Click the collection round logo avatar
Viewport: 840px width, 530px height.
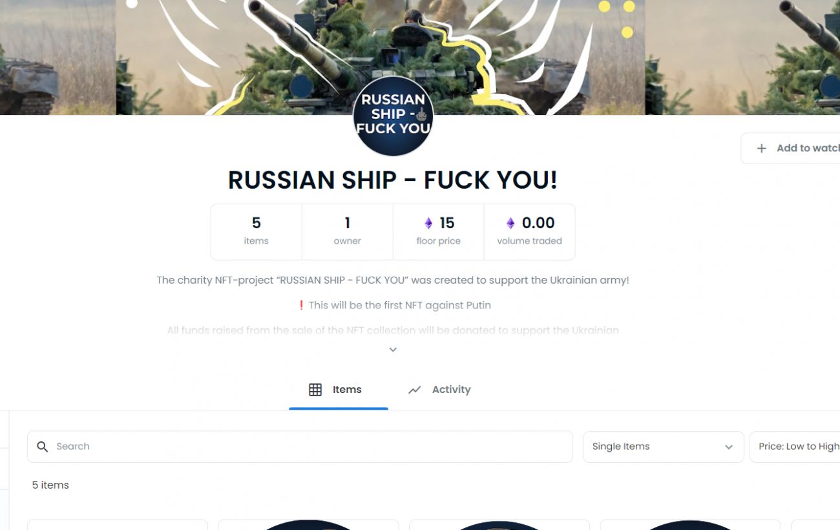[x=393, y=116]
